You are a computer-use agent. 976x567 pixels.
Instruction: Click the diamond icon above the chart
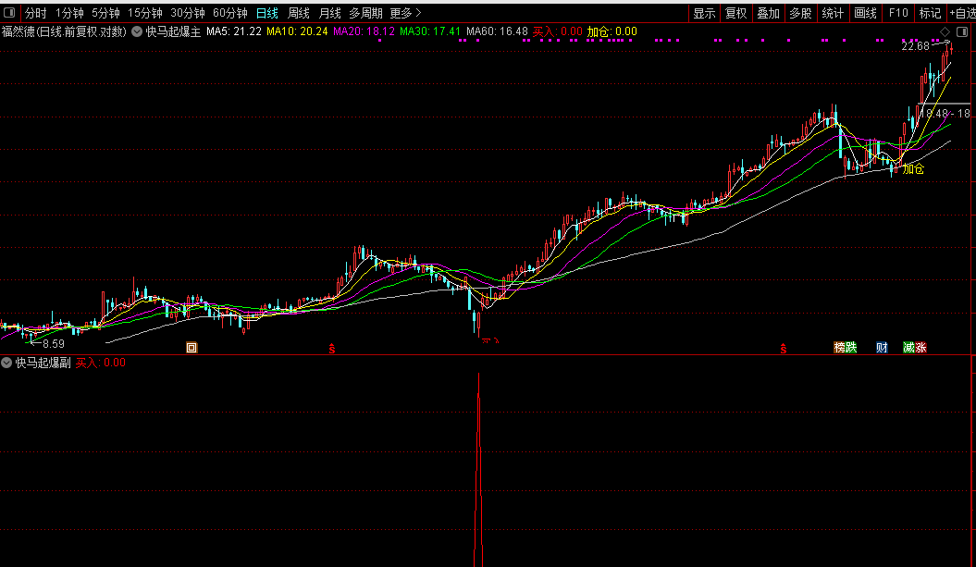(945, 31)
